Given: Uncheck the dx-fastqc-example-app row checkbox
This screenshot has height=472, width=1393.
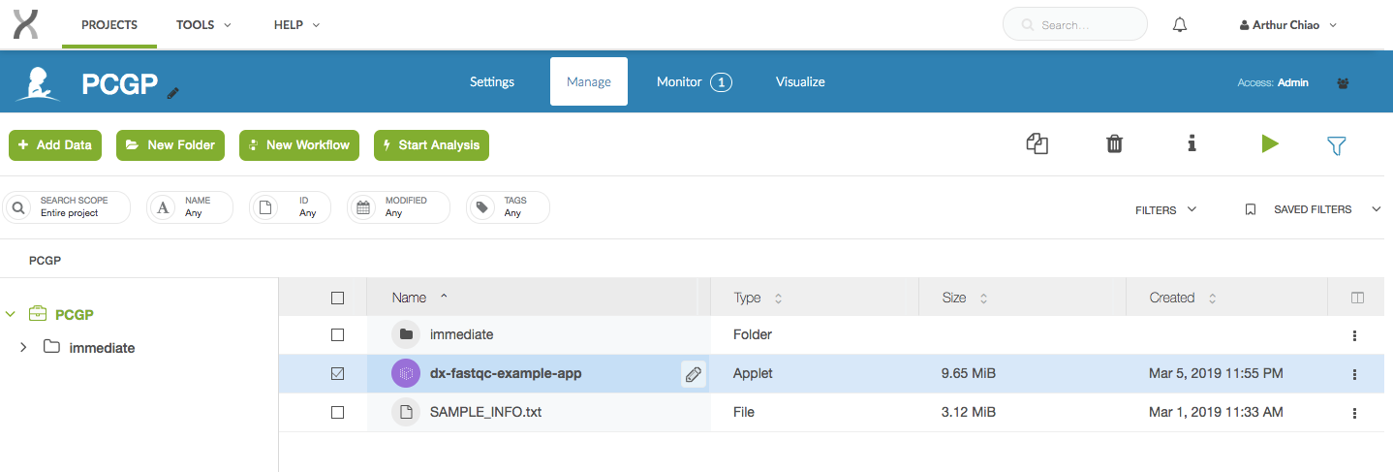Looking at the screenshot, I should 337,373.
